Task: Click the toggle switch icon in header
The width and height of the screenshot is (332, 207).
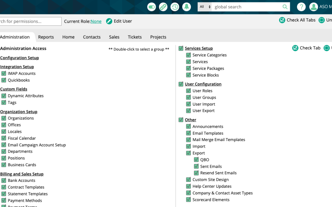Action: tap(152, 7)
